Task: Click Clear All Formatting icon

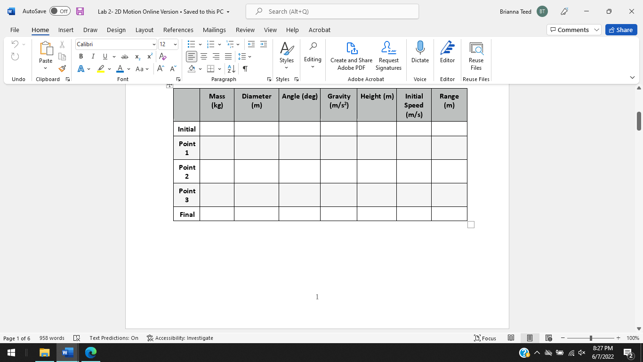Action: [163, 57]
